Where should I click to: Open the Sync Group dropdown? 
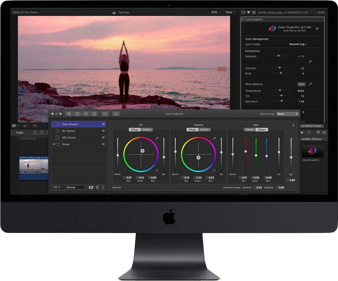(x=288, y=114)
